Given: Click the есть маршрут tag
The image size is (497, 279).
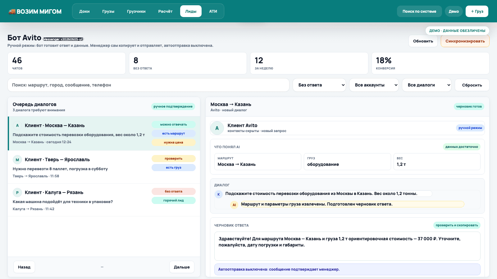Looking at the screenshot, I should point(174,134).
